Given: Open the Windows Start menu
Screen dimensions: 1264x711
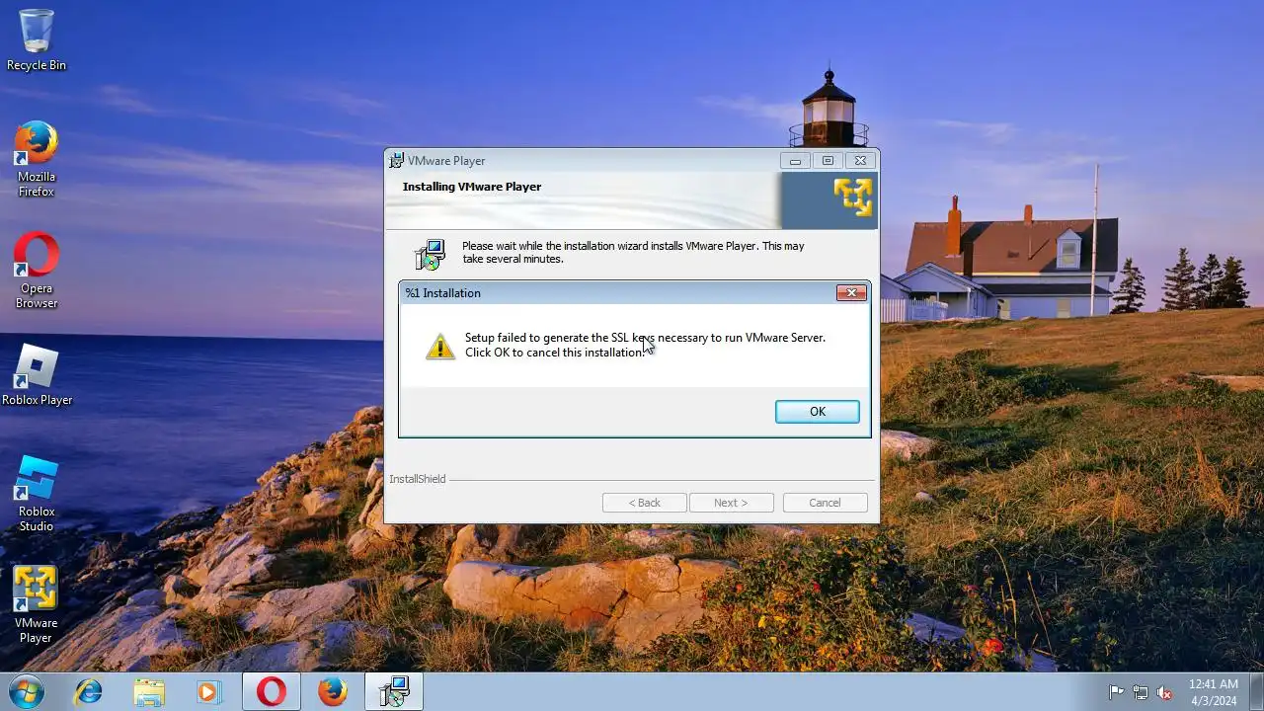Looking at the screenshot, I should [27, 691].
